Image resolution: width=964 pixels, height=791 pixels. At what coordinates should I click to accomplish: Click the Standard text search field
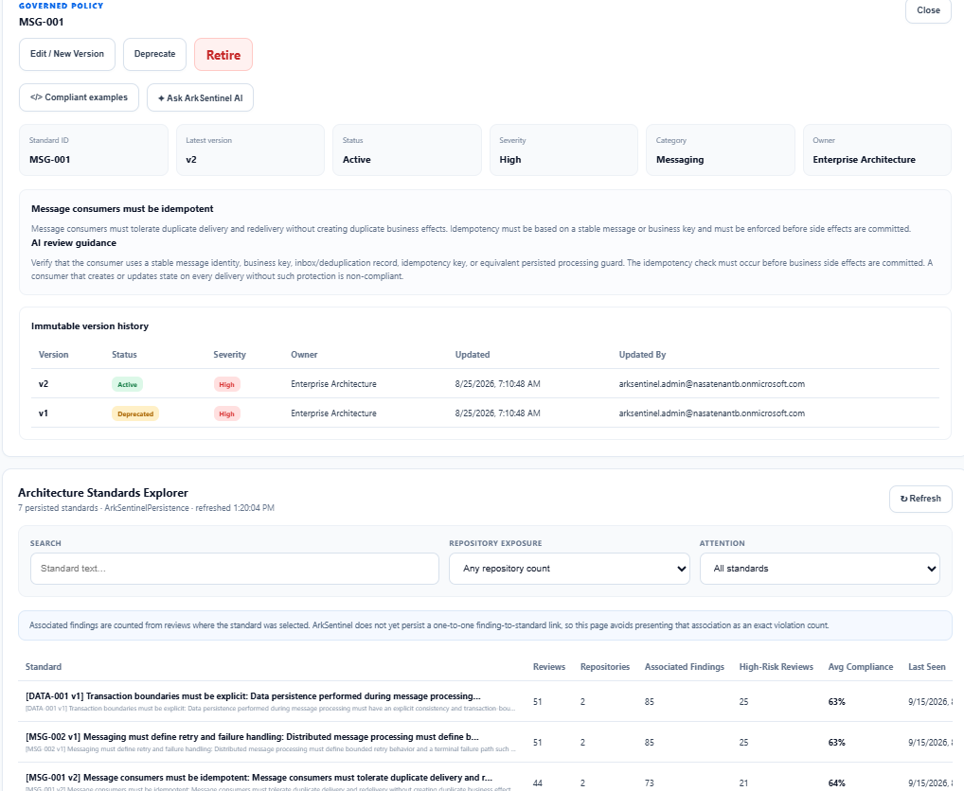235,569
